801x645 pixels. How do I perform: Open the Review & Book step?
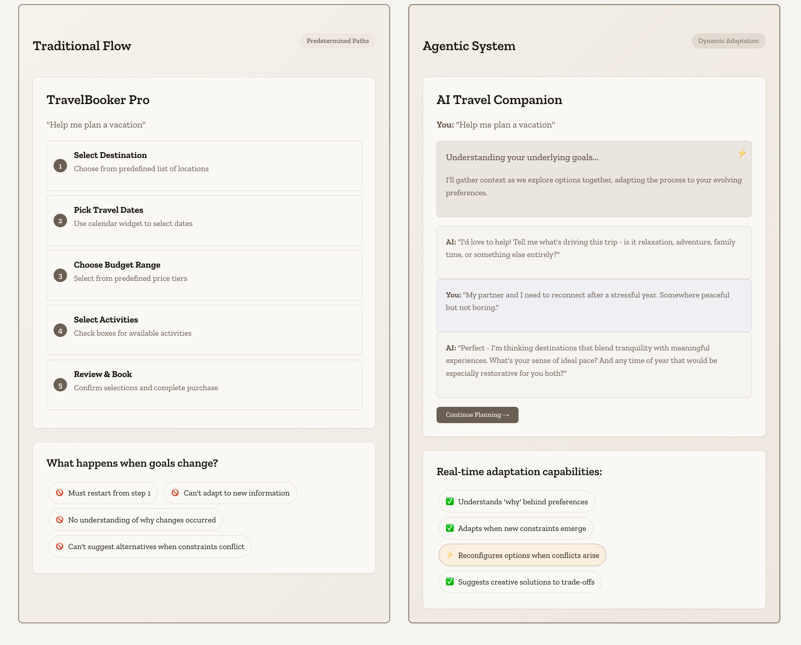[x=204, y=385]
